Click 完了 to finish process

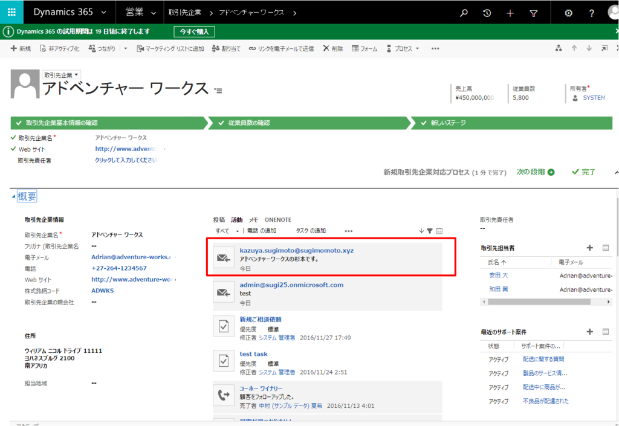click(x=583, y=172)
